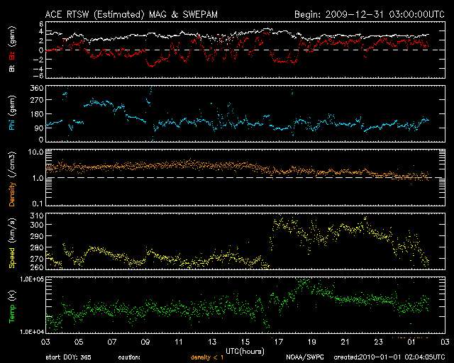
Task: Click the '1.0E+06' value on the Temp axis
Action: pyautogui.click(x=32, y=279)
